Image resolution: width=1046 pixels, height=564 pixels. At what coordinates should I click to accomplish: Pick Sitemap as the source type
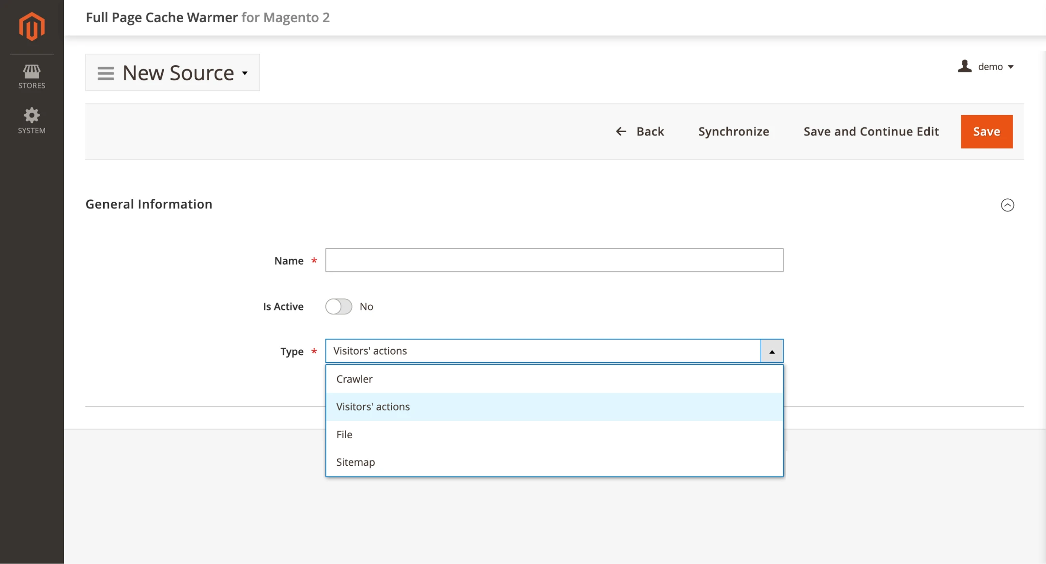coord(355,462)
